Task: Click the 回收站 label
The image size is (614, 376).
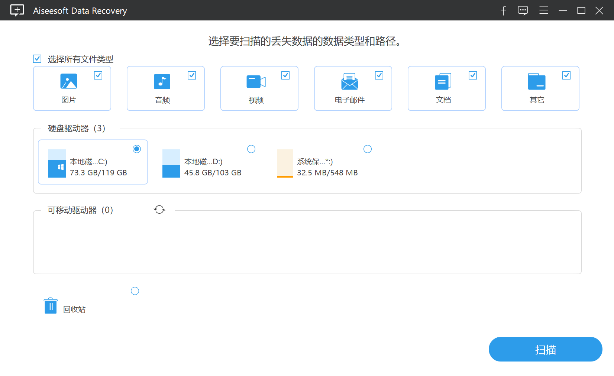Action: tap(74, 309)
